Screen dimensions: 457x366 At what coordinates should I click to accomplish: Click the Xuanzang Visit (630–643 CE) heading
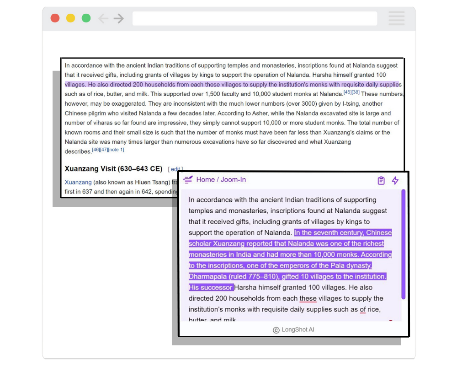click(113, 169)
